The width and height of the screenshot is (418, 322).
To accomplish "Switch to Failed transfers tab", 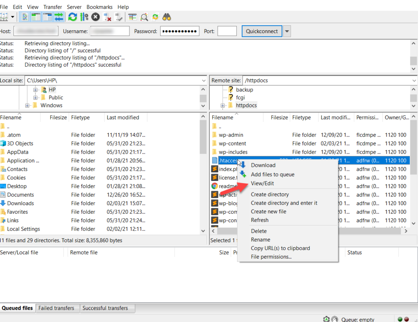I will coord(56,308).
